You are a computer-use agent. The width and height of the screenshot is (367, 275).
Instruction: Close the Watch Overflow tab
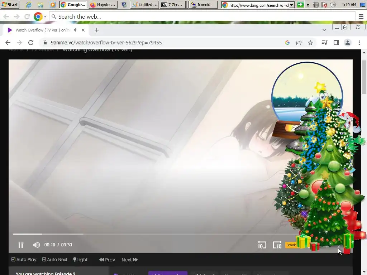83,30
